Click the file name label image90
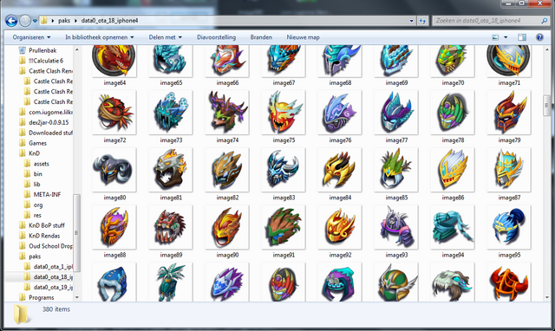Screen dimensions: 555x331 point(227,255)
